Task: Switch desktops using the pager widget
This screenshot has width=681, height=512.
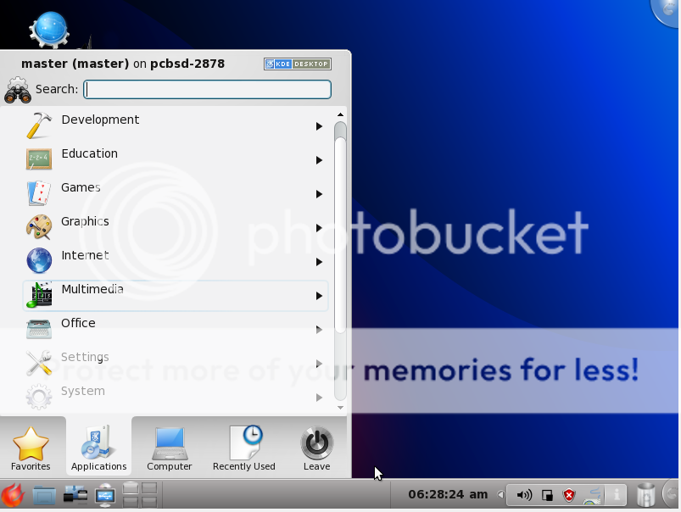Action: (x=140, y=495)
